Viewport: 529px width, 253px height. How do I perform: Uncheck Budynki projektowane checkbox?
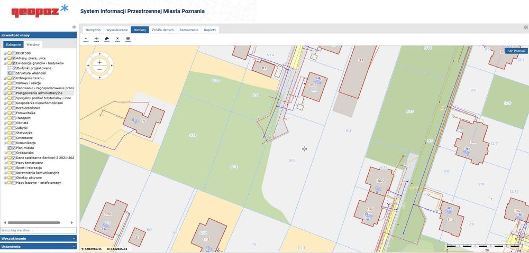tap(15, 68)
